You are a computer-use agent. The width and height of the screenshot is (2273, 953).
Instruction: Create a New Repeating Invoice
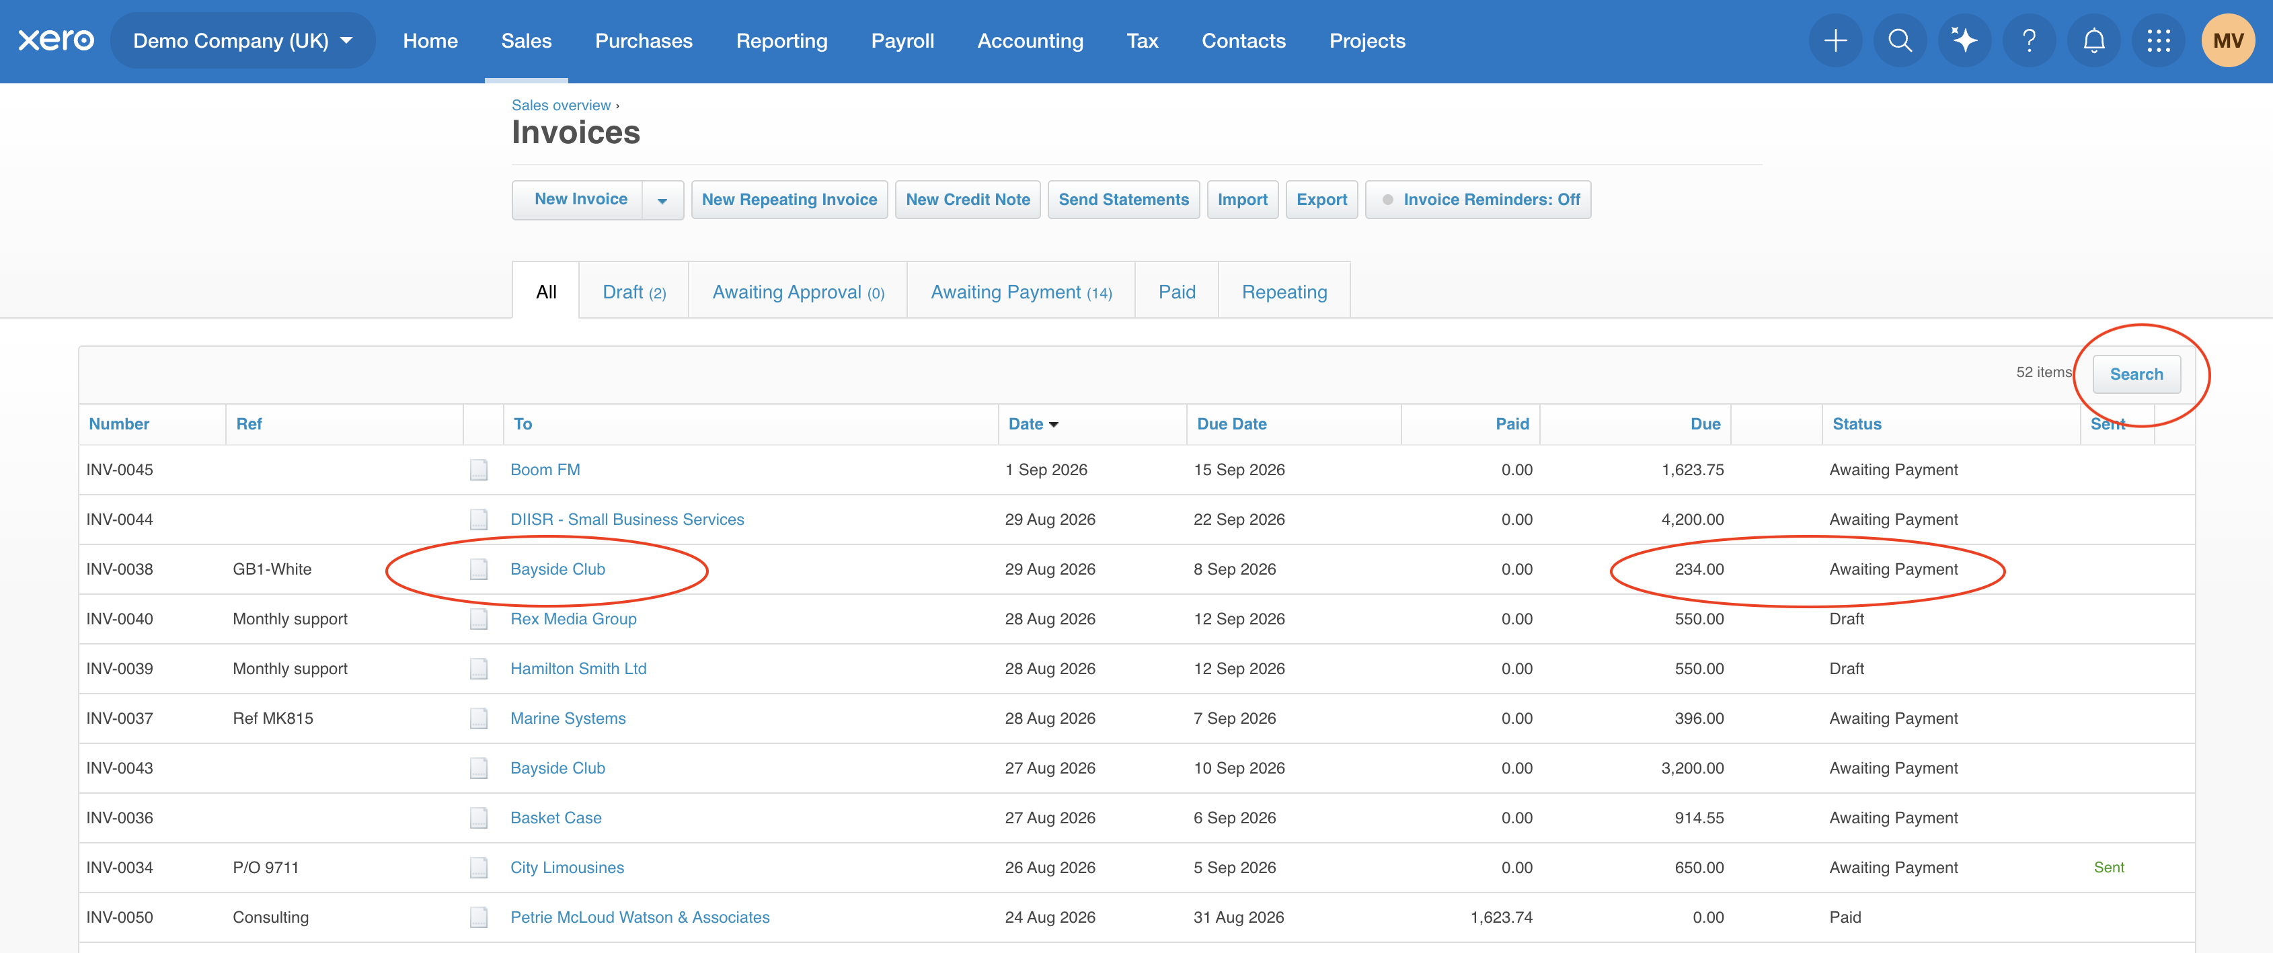pos(789,200)
